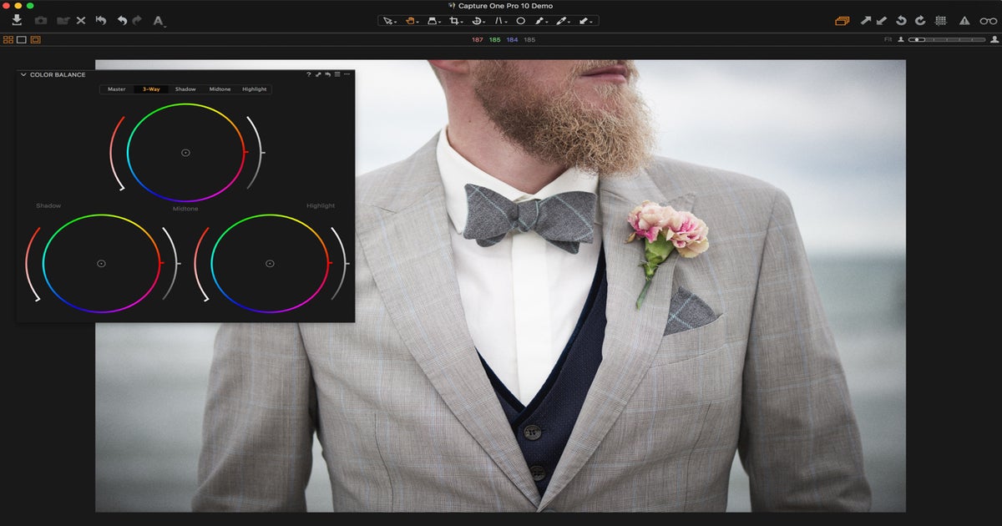Switch to the Master tab in Color Balance
Image resolution: width=1002 pixels, height=526 pixels.
pos(117,89)
